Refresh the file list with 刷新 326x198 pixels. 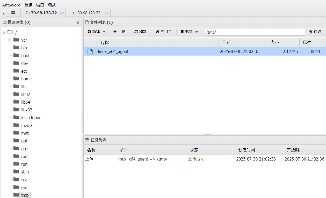click(x=141, y=32)
